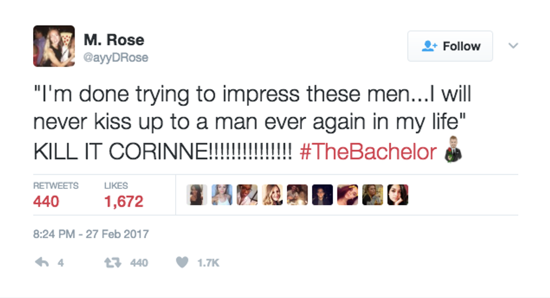Click the second liker avatar with blue background
The image size is (550, 298).
[222, 195]
